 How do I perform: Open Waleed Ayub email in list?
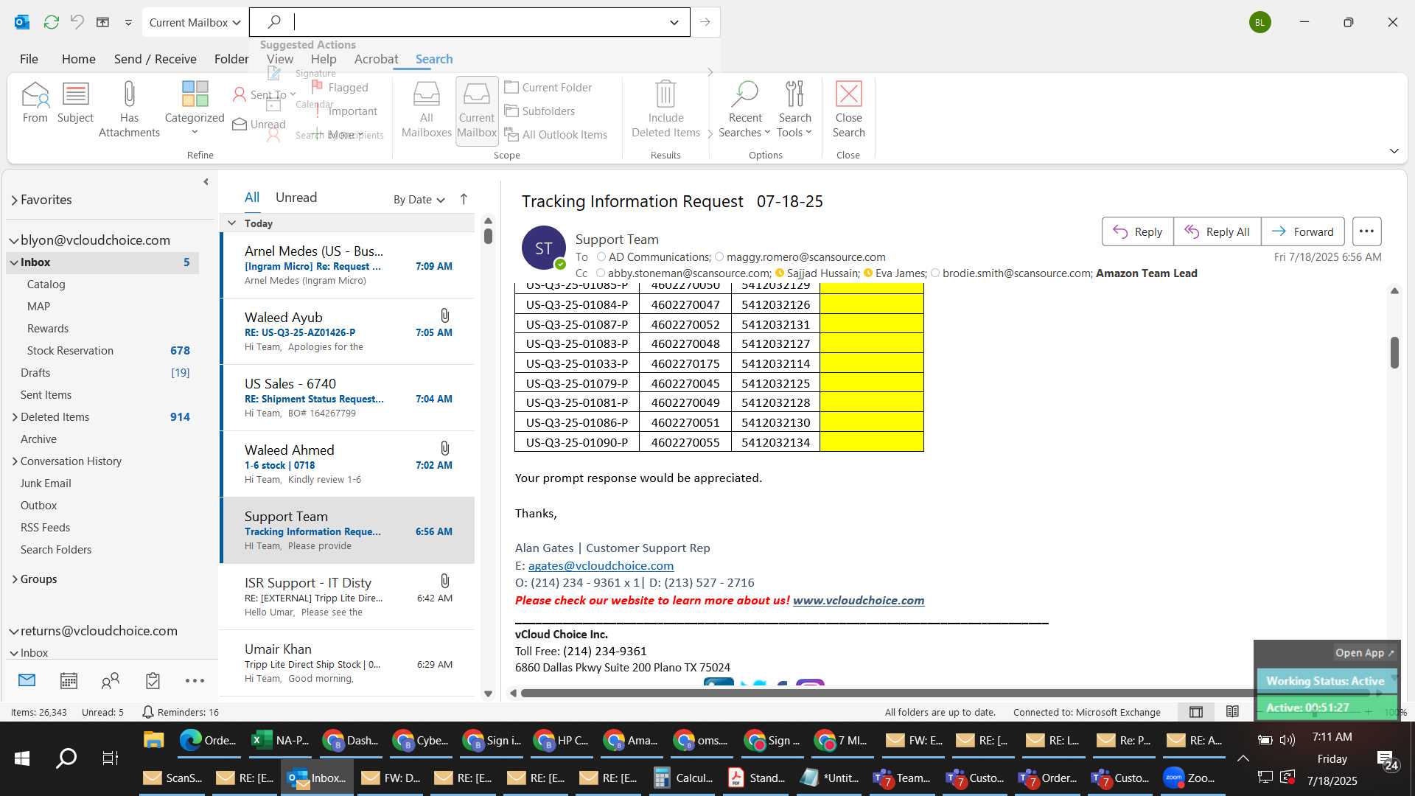pyautogui.click(x=348, y=332)
